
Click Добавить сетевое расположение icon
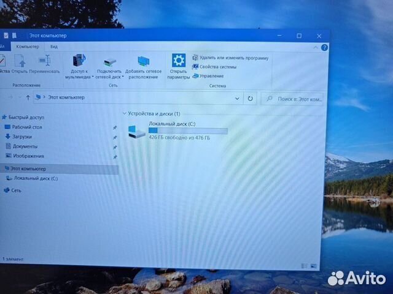[143, 61]
